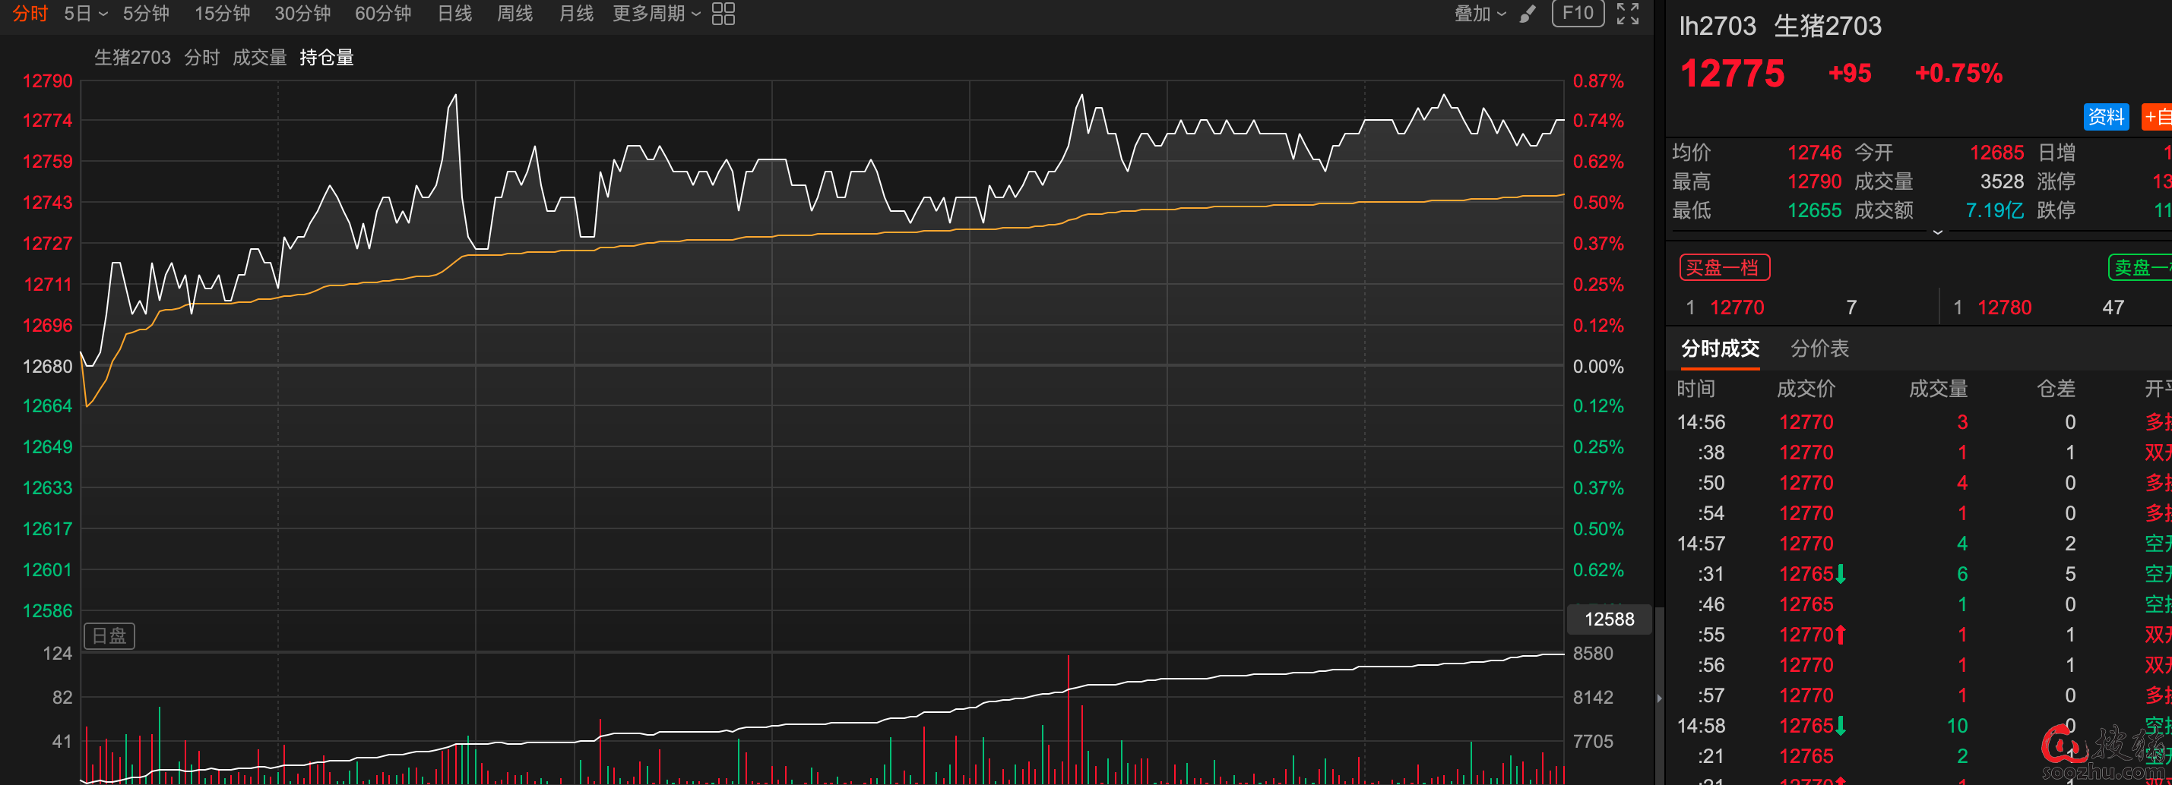Open the 叠加 overlay dropdown
Viewport: 2172px width, 785px height.
[x=1480, y=14]
